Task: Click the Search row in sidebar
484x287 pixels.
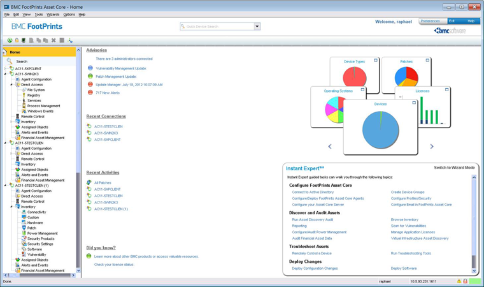Action: pyautogui.click(x=39, y=61)
